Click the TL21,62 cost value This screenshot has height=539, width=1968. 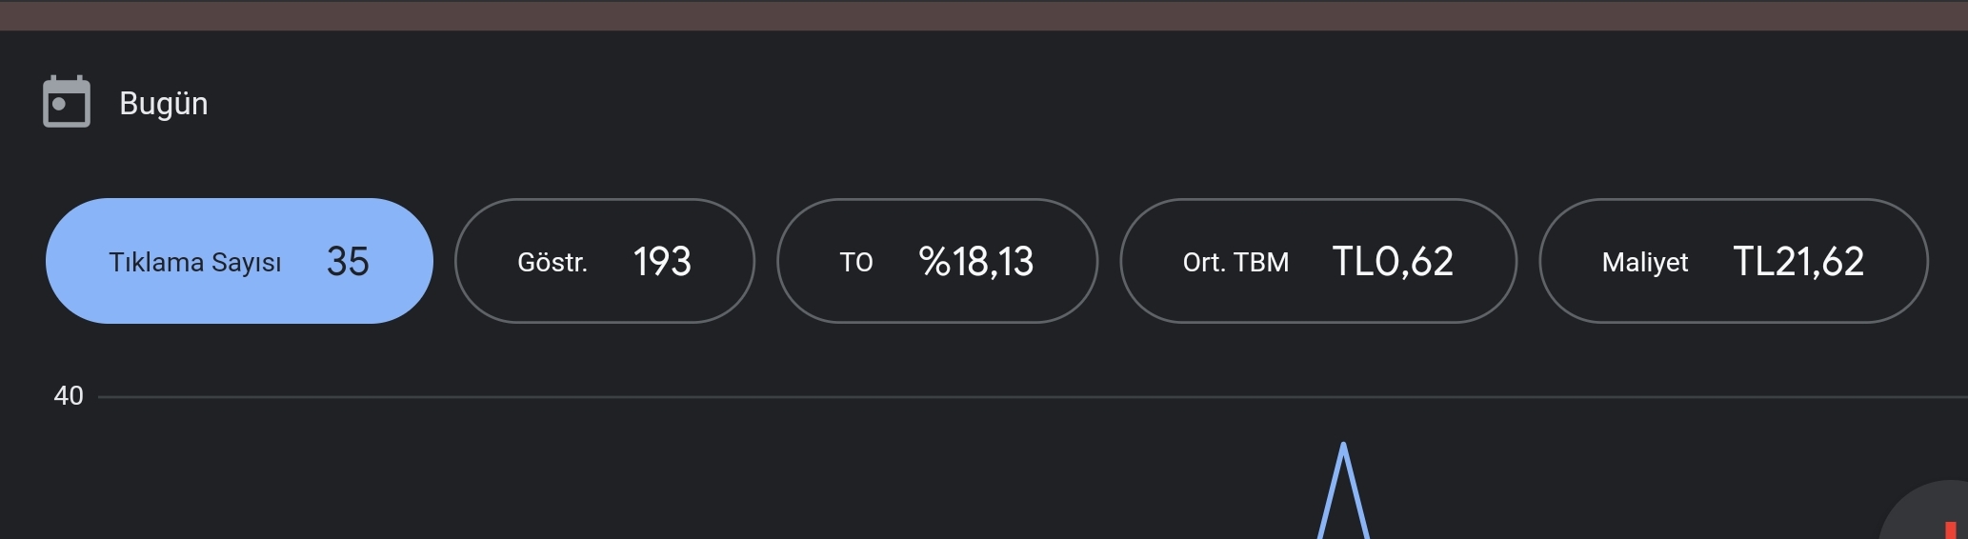(x=1798, y=261)
